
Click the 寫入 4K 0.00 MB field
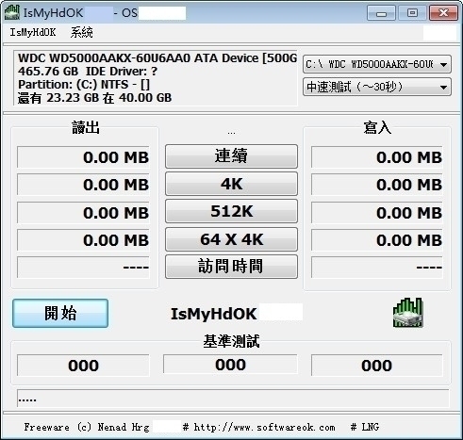377,185
